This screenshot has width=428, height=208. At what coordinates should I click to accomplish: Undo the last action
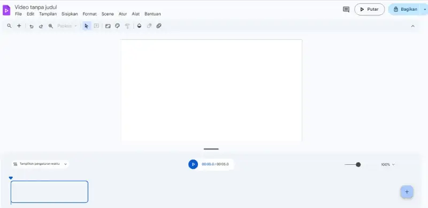tap(32, 26)
